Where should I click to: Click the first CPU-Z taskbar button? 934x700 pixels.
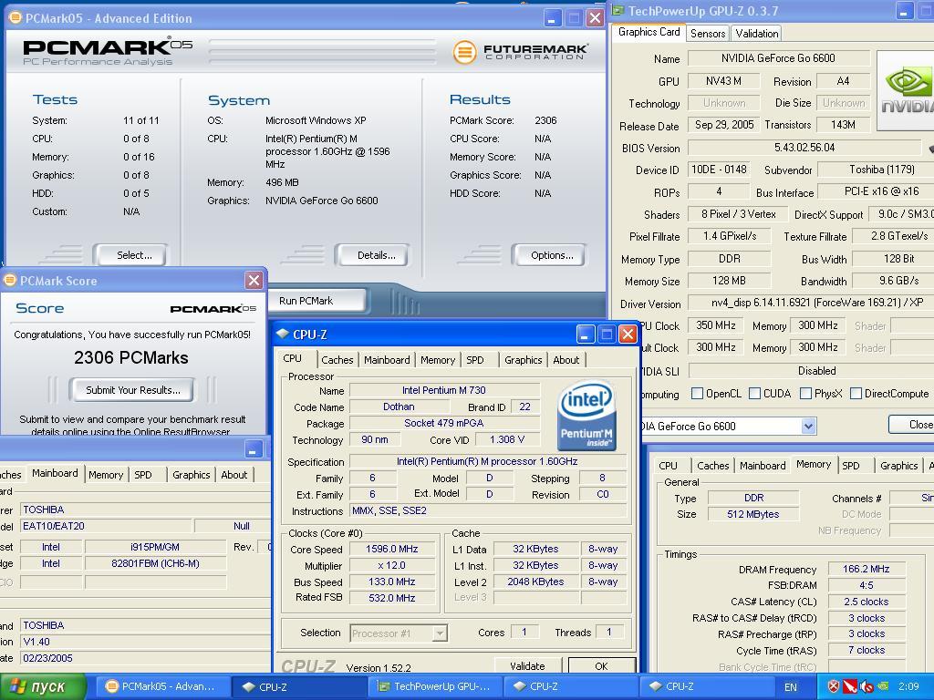click(x=299, y=686)
